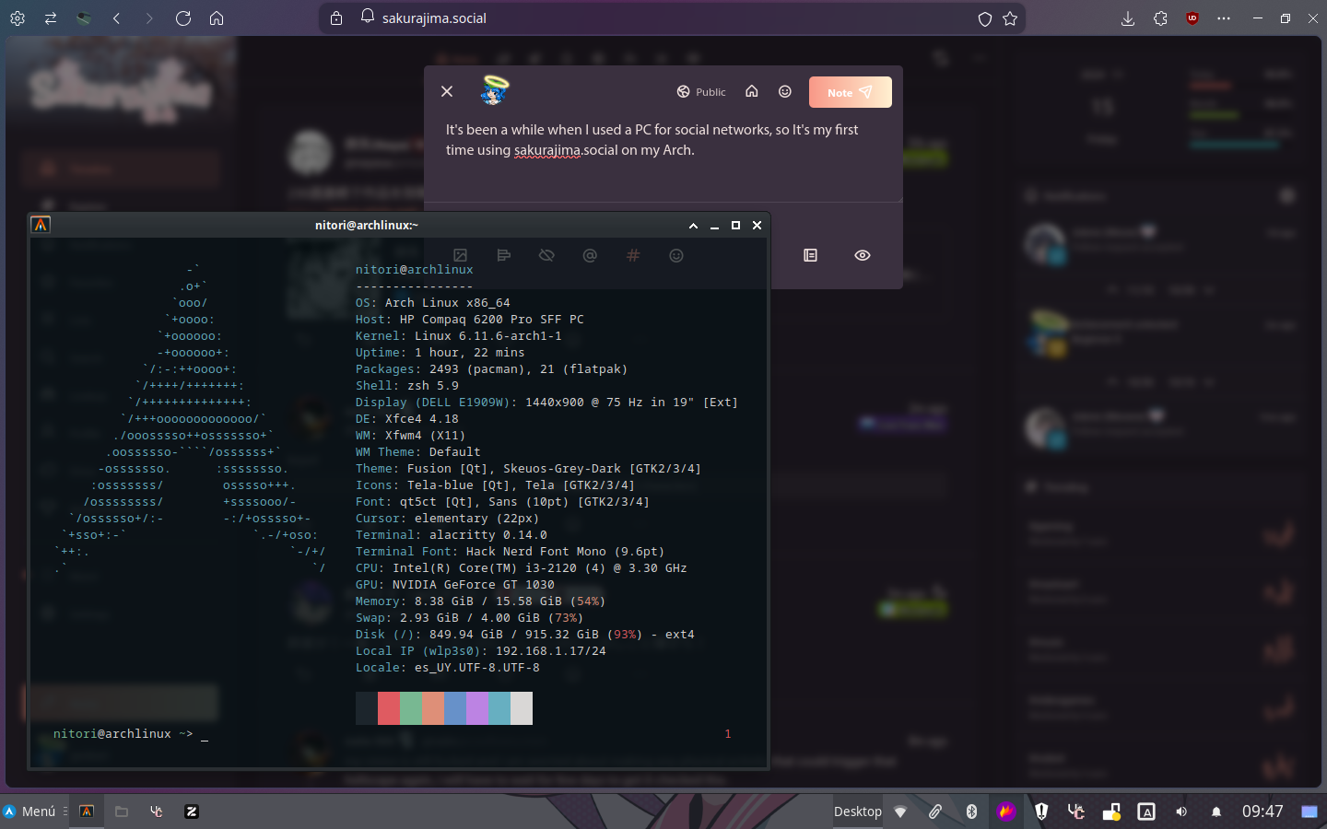Image resolution: width=1327 pixels, height=829 pixels.
Task: Show the desktop using the panel icon
Action: click(x=1309, y=811)
